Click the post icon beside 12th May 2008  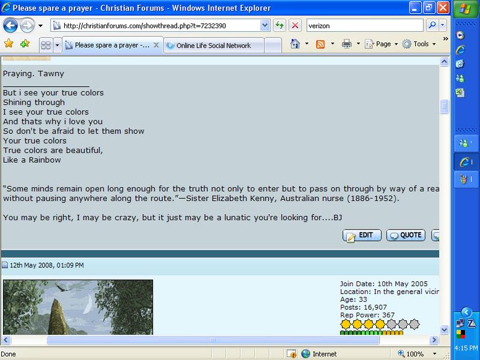click(x=5, y=265)
